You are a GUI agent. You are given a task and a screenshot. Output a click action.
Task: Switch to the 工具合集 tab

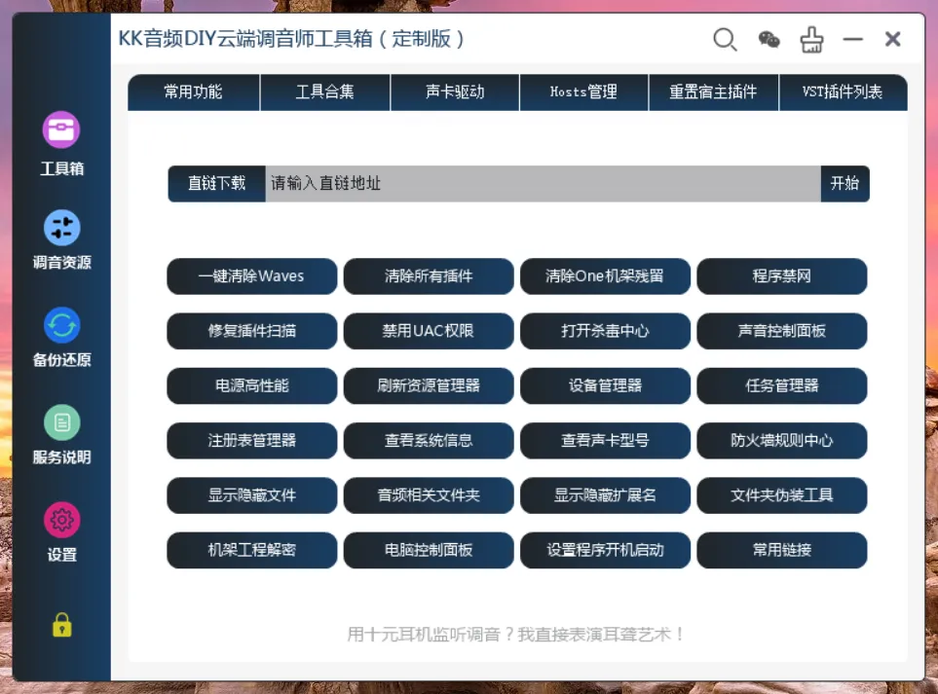tap(324, 92)
